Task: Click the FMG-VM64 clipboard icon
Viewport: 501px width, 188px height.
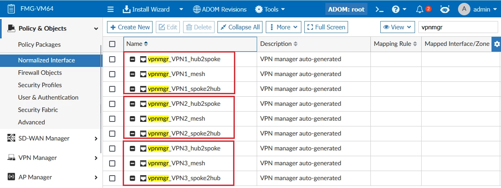Action: pyautogui.click(x=11, y=8)
